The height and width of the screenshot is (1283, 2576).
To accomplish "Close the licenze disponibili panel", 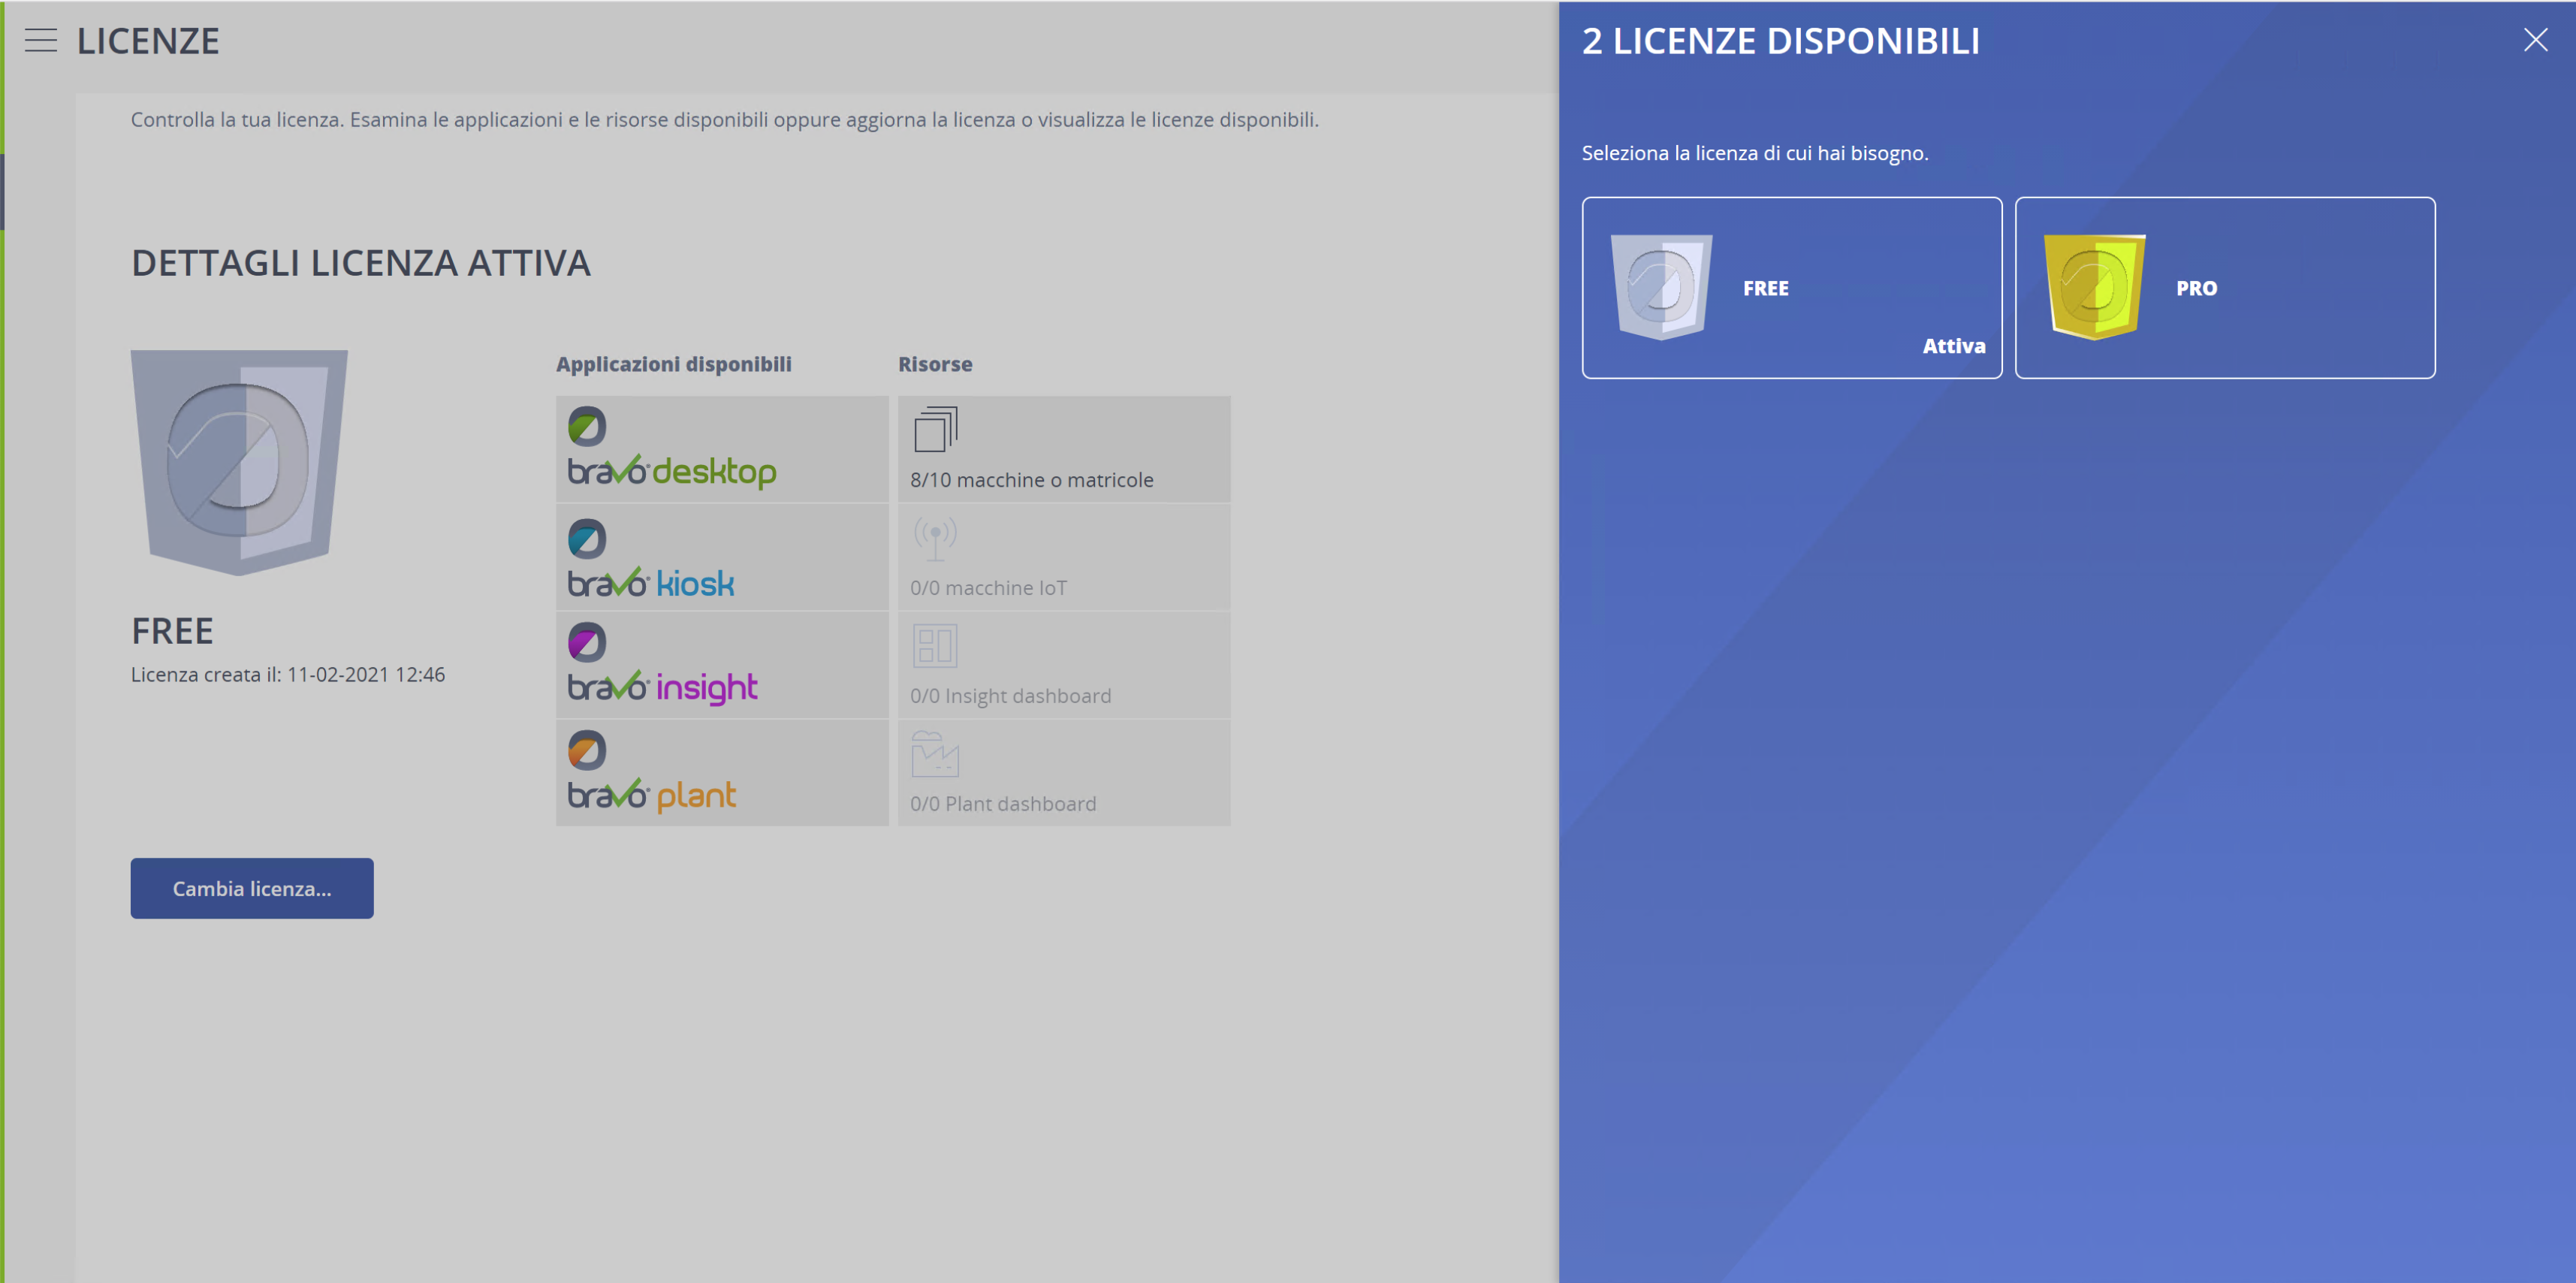I will coord(2535,40).
